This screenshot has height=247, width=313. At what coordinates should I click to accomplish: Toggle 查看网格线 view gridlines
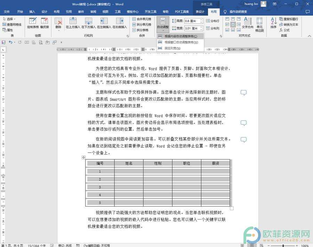[x=11, y=24]
